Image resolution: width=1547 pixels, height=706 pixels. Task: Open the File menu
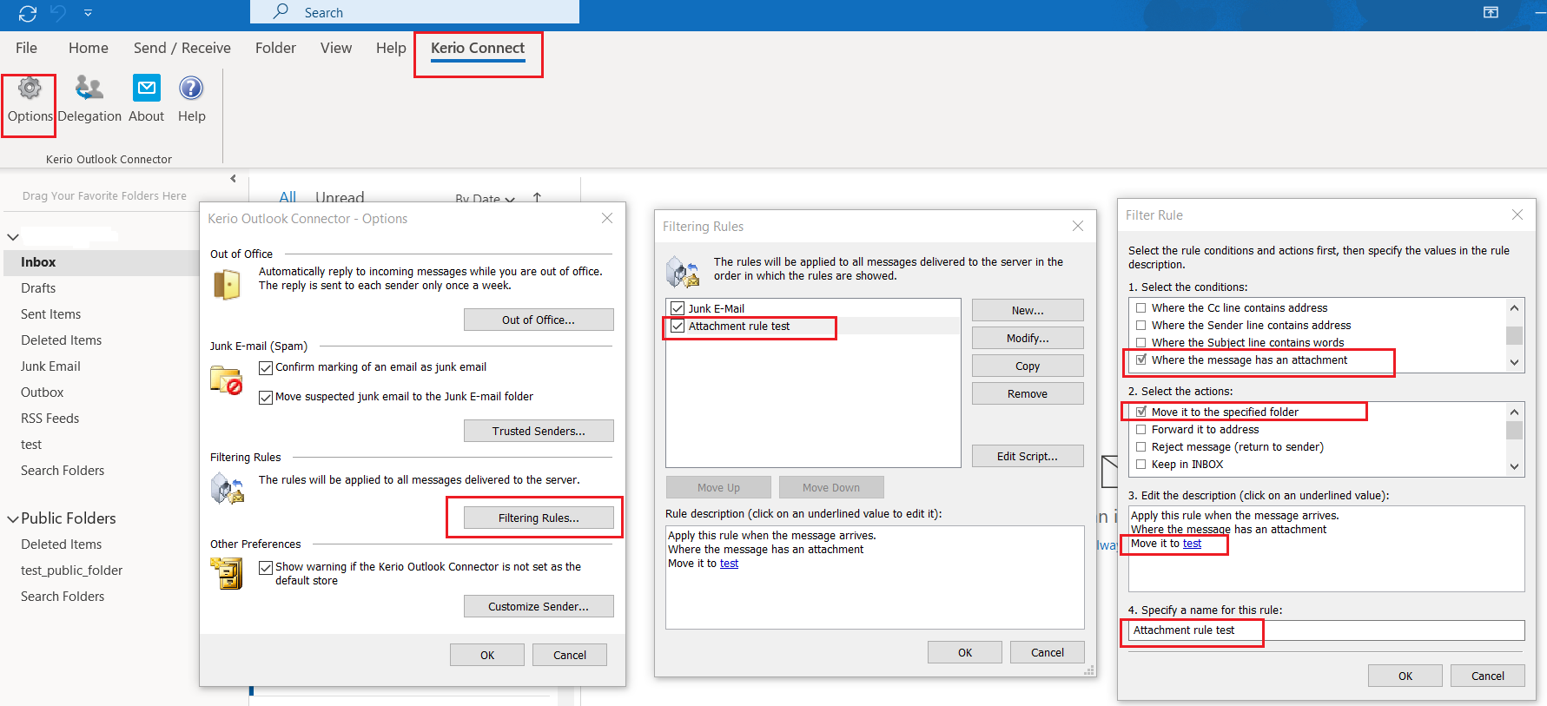tap(26, 49)
